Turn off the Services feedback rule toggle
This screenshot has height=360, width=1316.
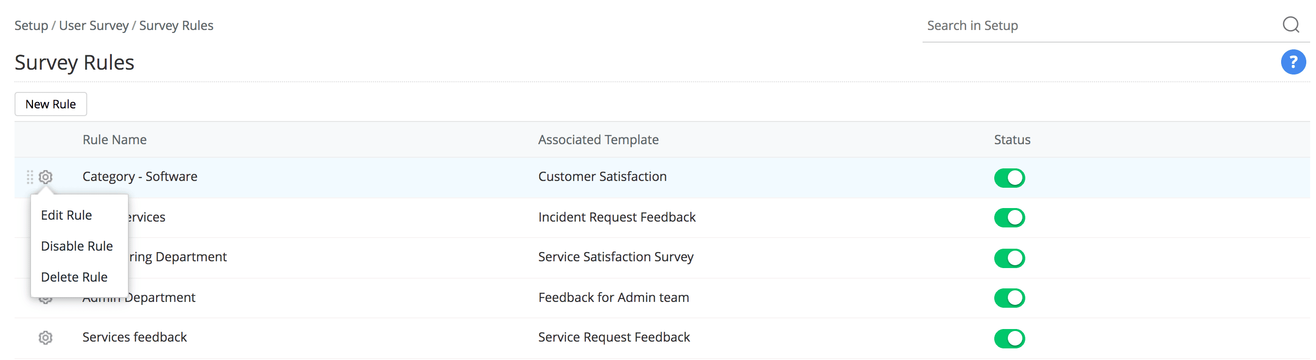[x=1009, y=338]
